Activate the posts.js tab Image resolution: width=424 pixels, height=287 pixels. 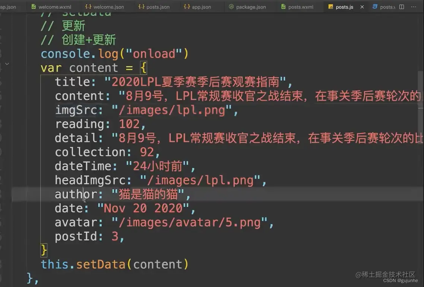pyautogui.click(x=344, y=7)
